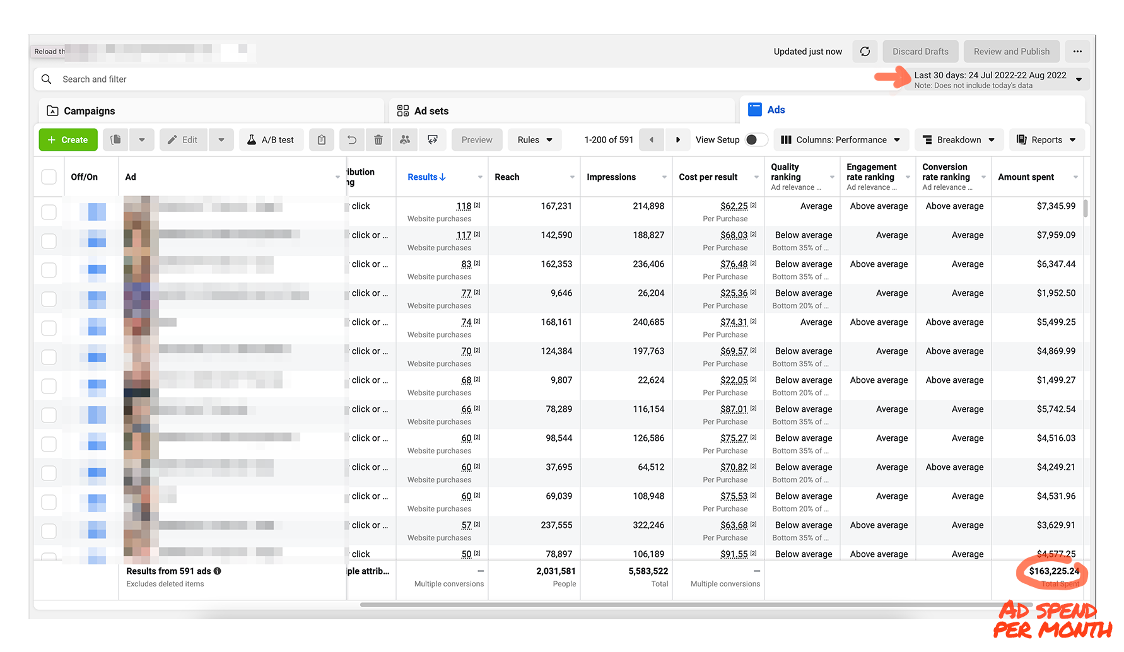Click the search magnifier icon
Screen dimensions: 1124x652
click(47, 79)
